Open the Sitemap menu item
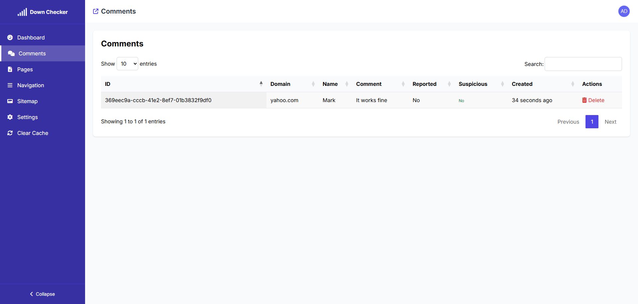Screen dimensions: 638x304 (x=43, y=101)
